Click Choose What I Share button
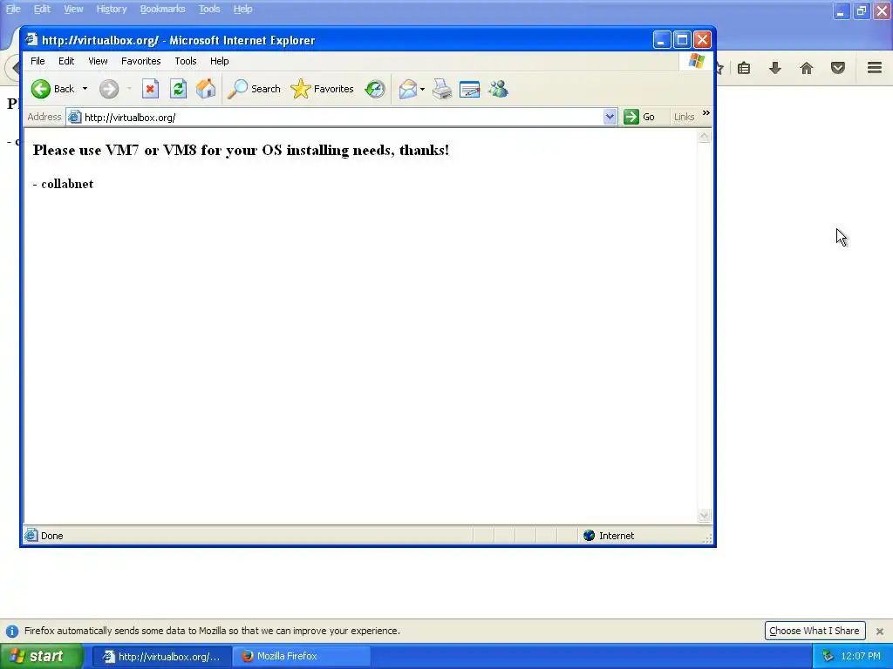Image resolution: width=893 pixels, height=669 pixels. [x=815, y=631]
